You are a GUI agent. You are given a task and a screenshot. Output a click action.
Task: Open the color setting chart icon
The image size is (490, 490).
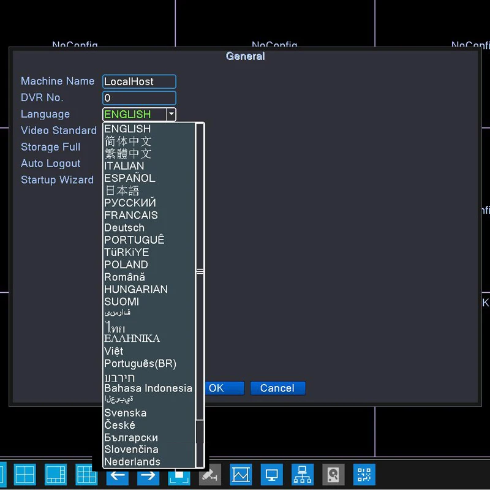tap(241, 474)
